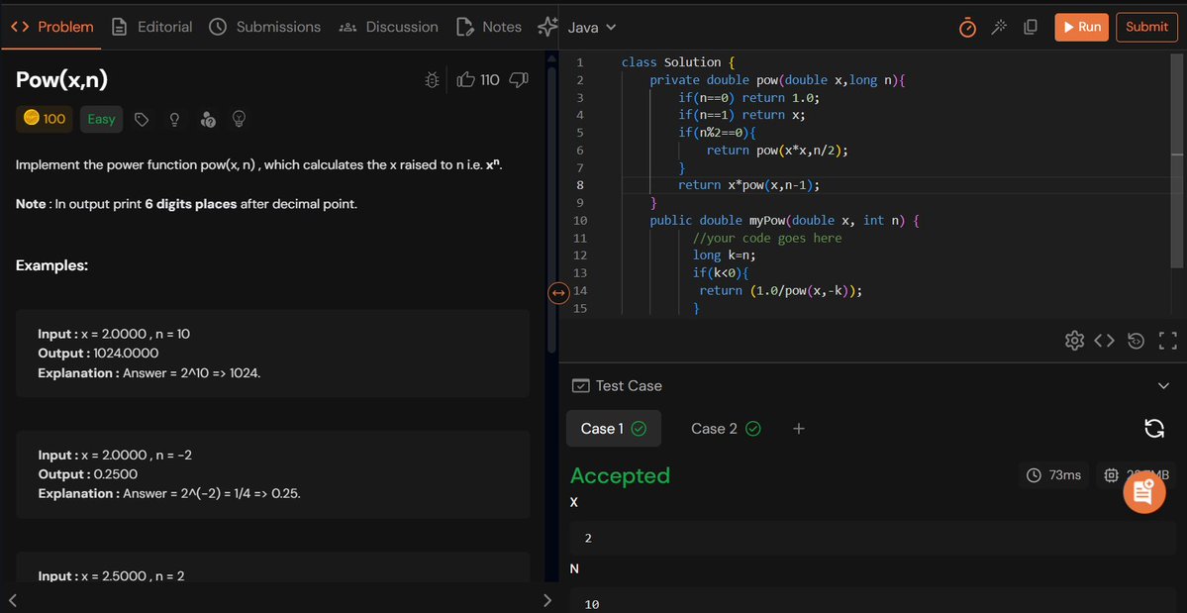Collapse the Test Case panel chevron
The height and width of the screenshot is (613, 1187).
[x=1163, y=386]
